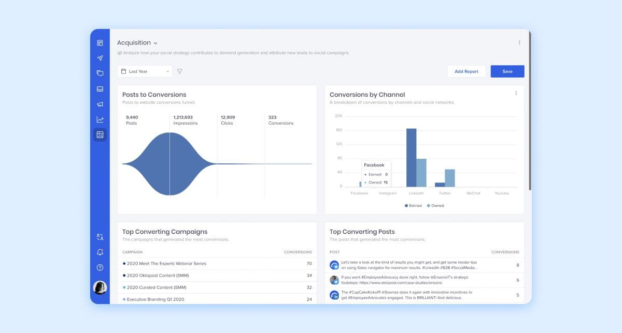
Task: Click the Instagram label on chart axis
Action: click(388, 193)
